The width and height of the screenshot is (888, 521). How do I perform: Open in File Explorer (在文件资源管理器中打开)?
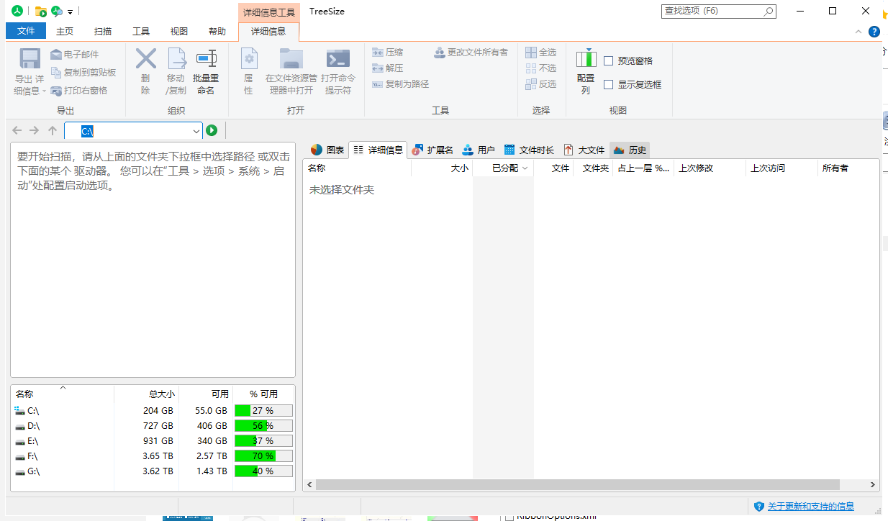[291, 72]
